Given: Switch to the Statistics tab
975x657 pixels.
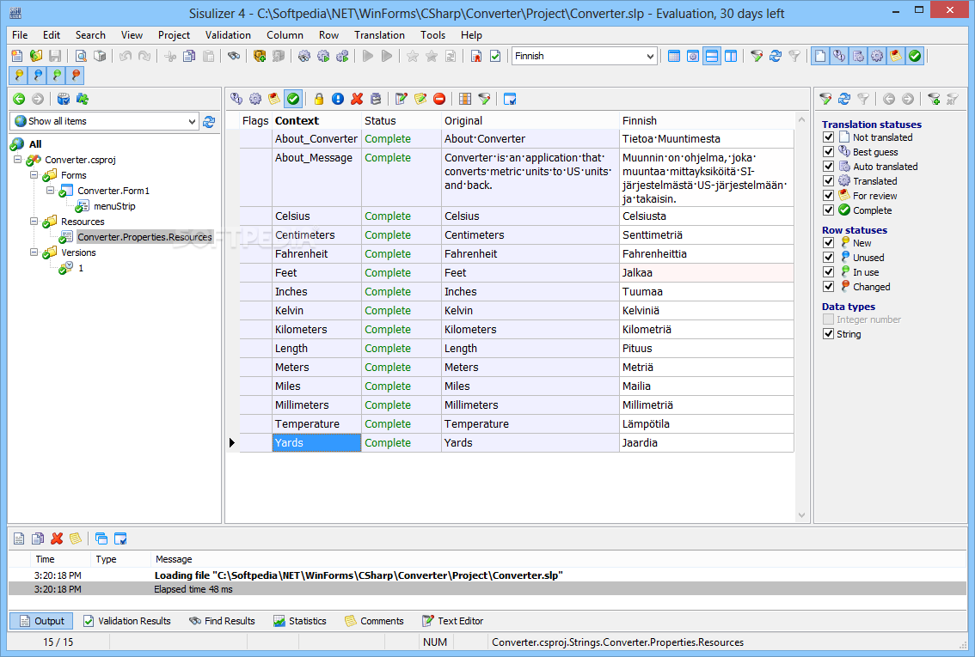Looking at the screenshot, I should pyautogui.click(x=300, y=621).
